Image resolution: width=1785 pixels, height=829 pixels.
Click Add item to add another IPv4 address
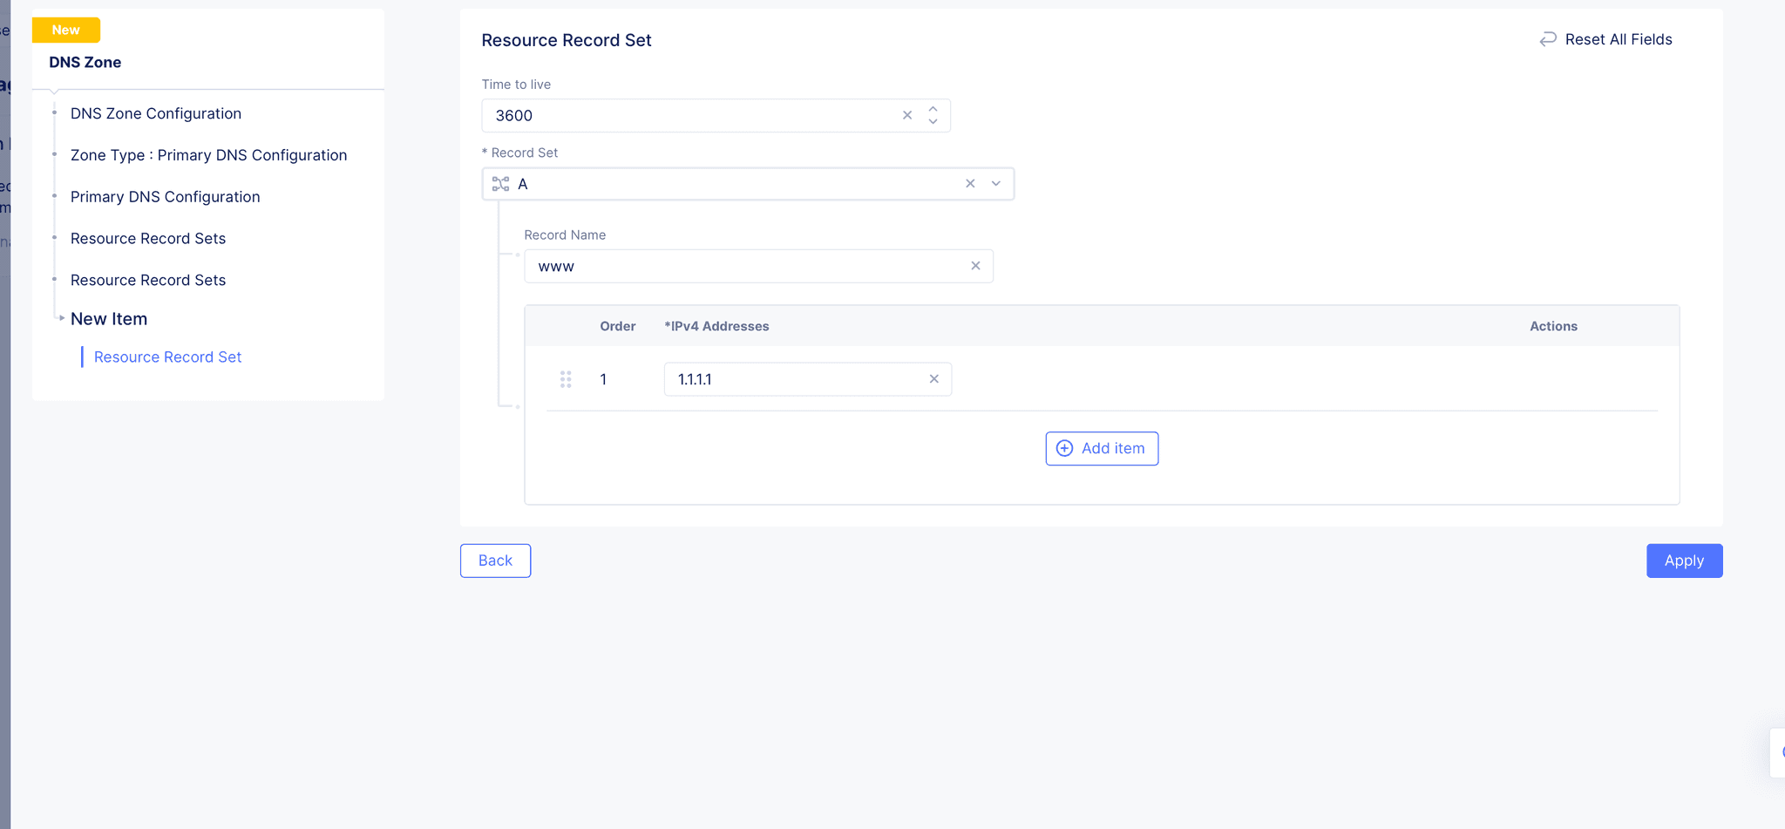[x=1101, y=448]
